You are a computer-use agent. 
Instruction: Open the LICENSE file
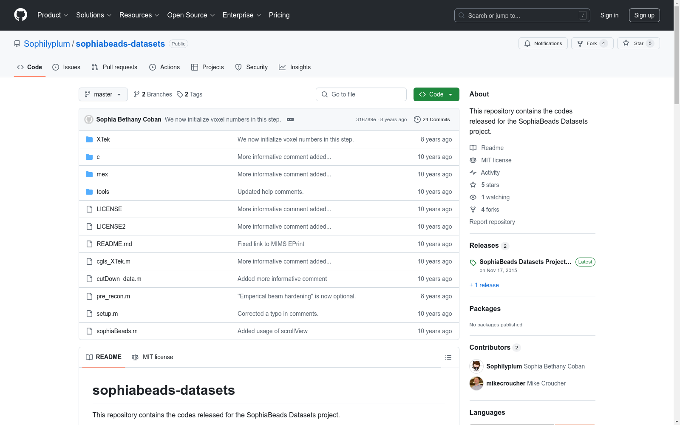[109, 209]
